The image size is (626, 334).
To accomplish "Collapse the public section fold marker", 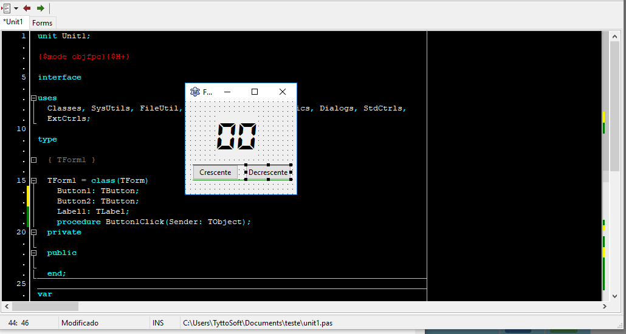I will click(x=33, y=253).
